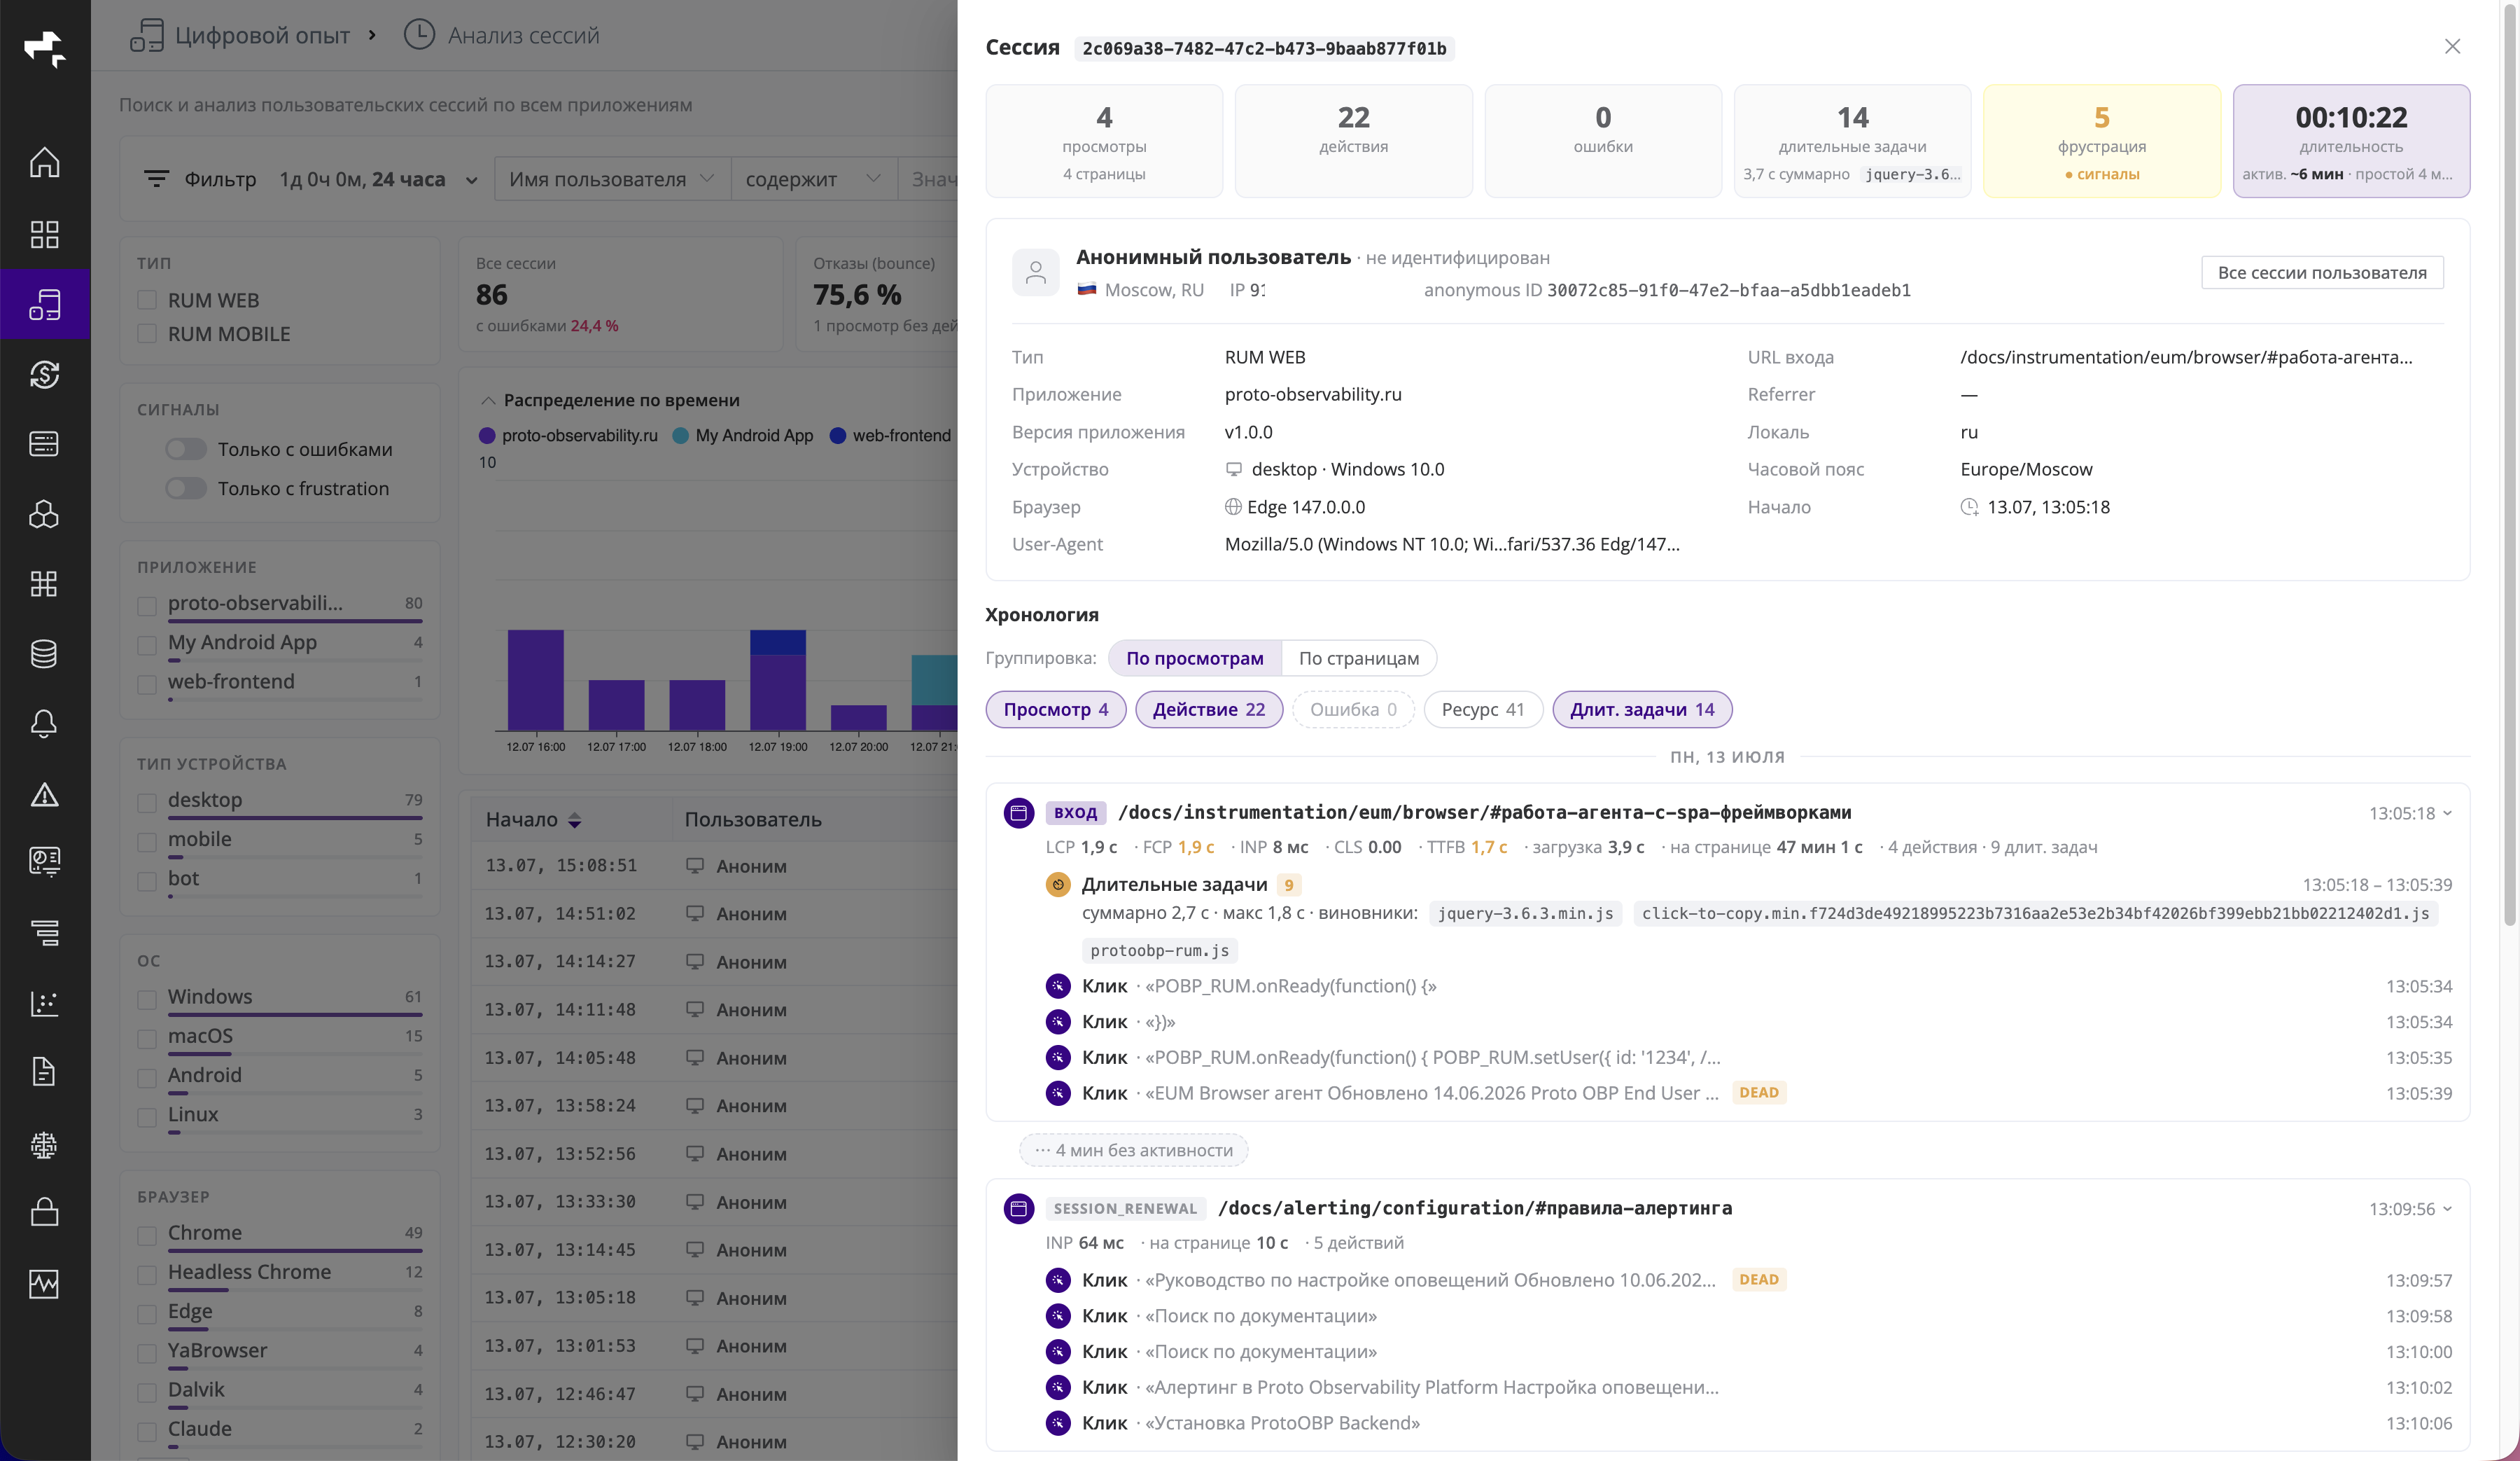Switch grouping to "По страницам" tab
Screen dimensions: 2520x1461
pos(1358,658)
